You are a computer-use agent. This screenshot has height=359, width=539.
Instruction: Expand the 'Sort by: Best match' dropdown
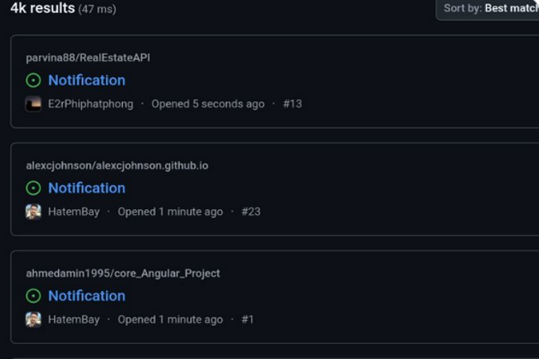pyautogui.click(x=489, y=8)
